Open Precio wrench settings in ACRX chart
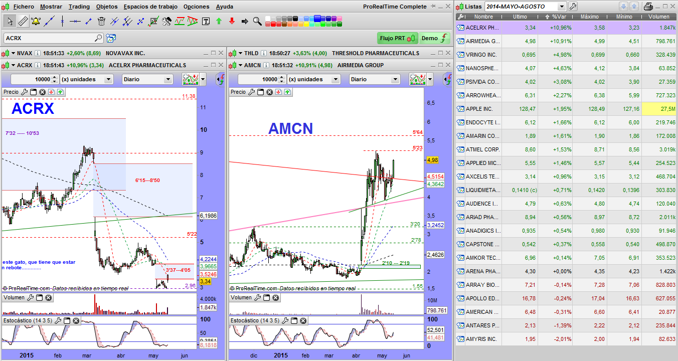 pyautogui.click(x=25, y=92)
